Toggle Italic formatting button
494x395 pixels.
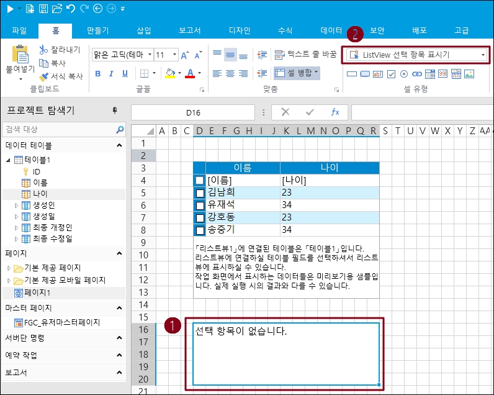pyautogui.click(x=112, y=74)
